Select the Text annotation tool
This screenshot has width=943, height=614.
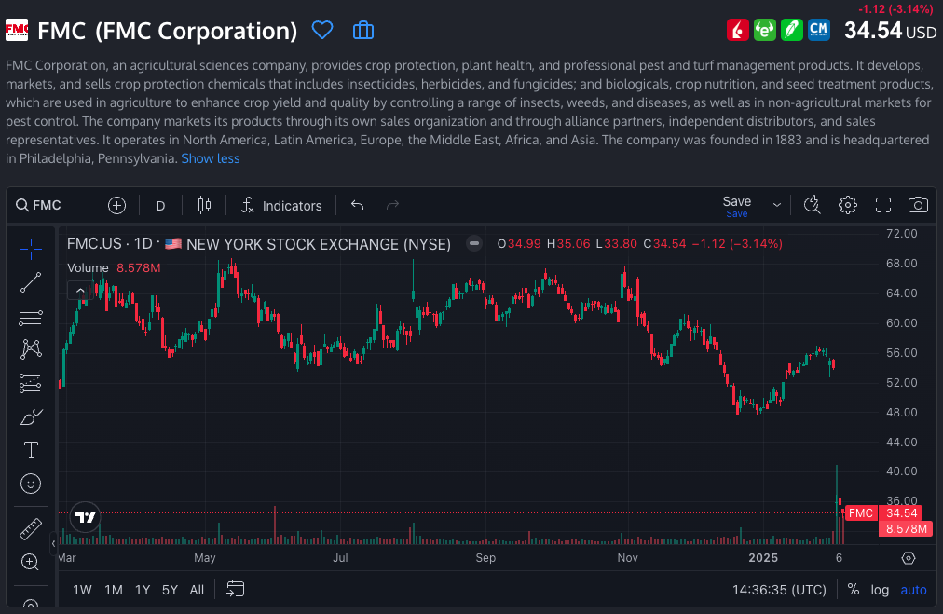31,450
